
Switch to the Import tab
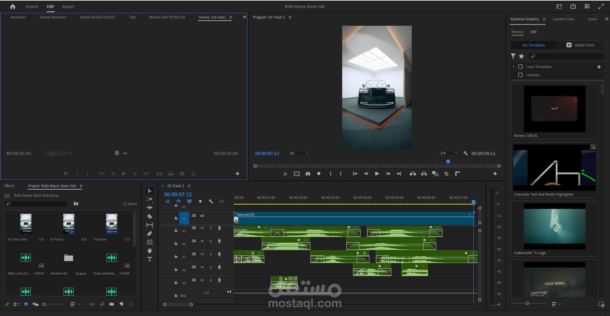[32, 6]
